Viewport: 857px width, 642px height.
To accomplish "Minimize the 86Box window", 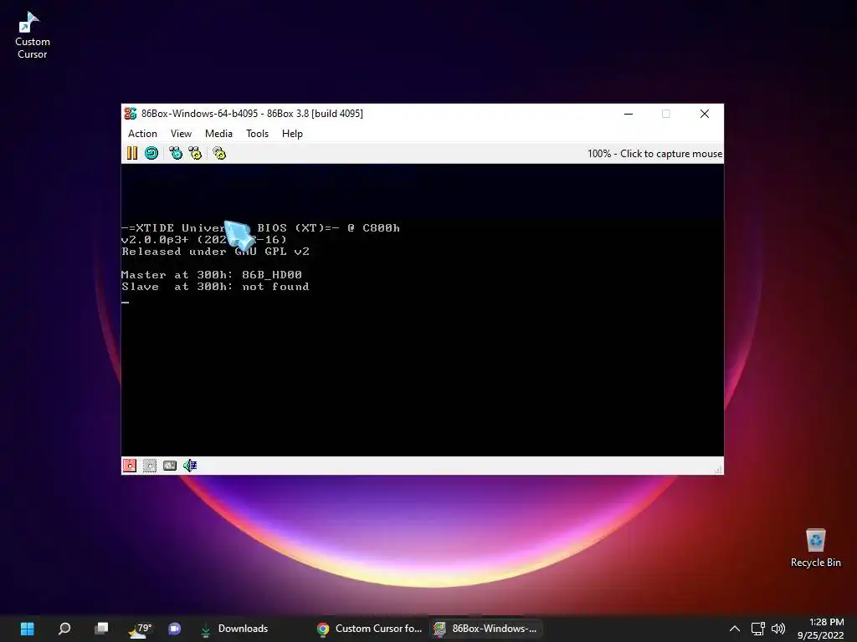I will pos(629,114).
